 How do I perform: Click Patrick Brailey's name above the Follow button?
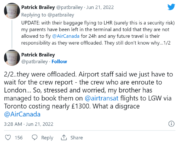tap(38, 55)
